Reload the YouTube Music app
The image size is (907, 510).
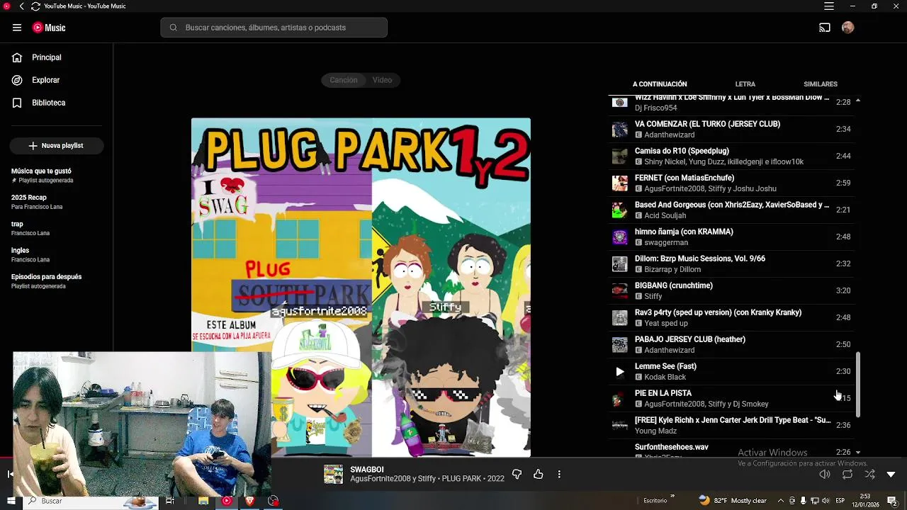tap(35, 6)
